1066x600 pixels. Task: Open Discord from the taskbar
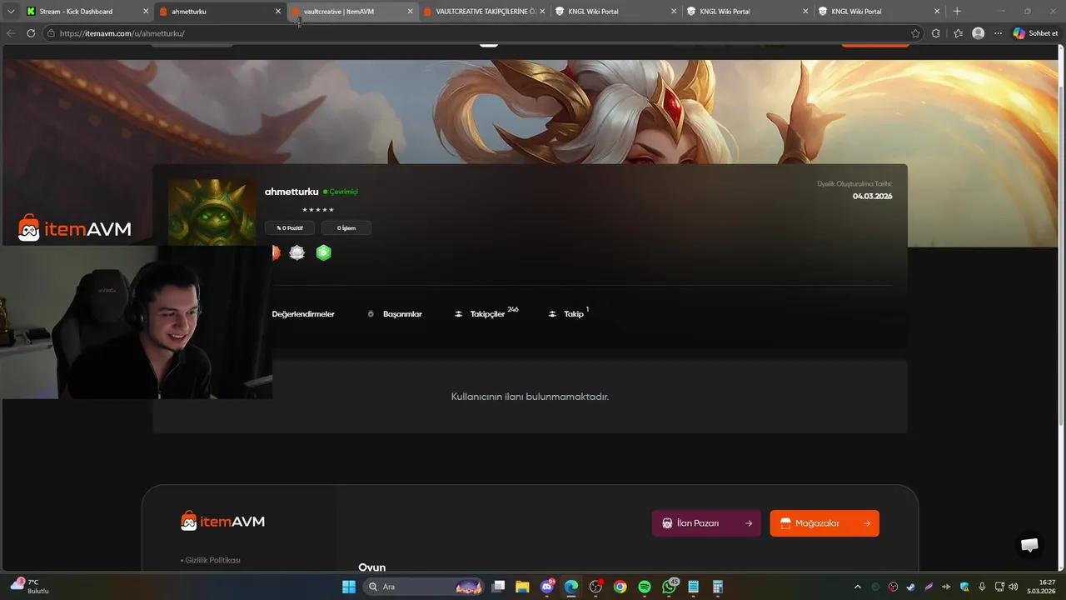pyautogui.click(x=547, y=587)
